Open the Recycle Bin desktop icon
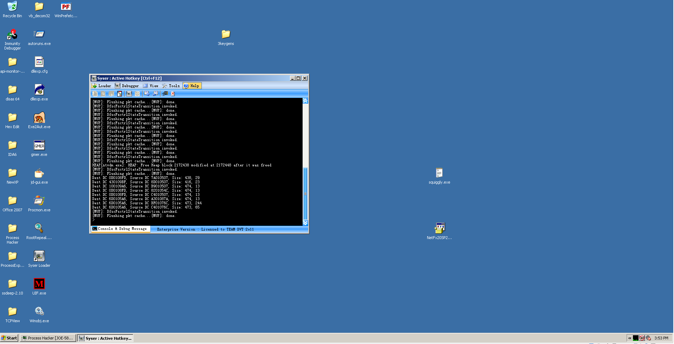The width and height of the screenshot is (674, 344). [x=12, y=10]
